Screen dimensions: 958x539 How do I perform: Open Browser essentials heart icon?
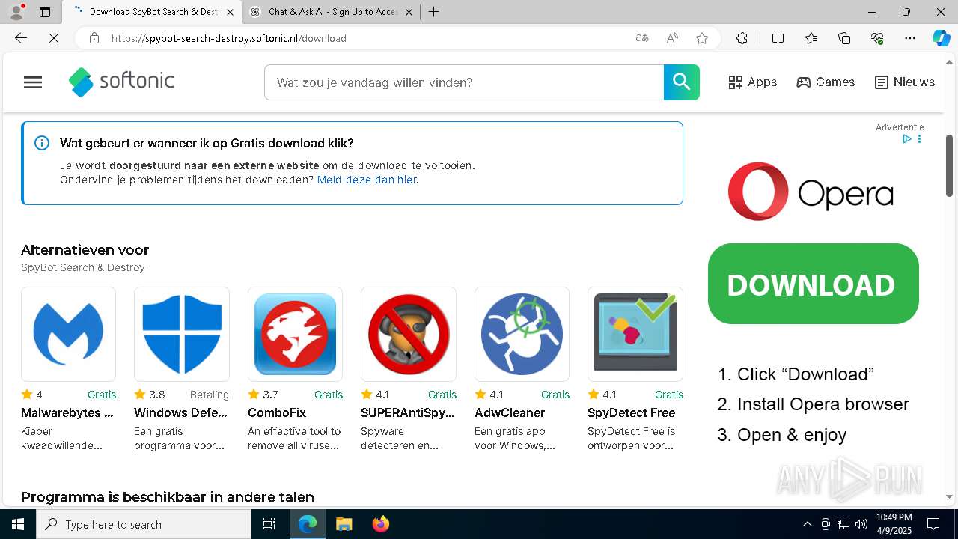877,38
